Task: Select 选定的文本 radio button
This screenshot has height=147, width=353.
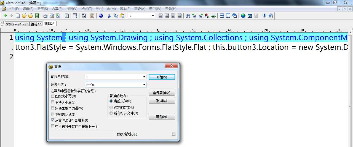Action: pos(111,107)
